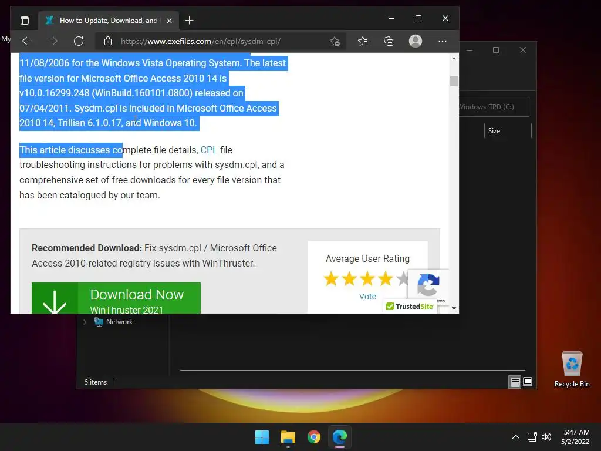Click the Microsoft Edge taskbar icon
Image resolution: width=601 pixels, height=451 pixels.
click(x=340, y=437)
